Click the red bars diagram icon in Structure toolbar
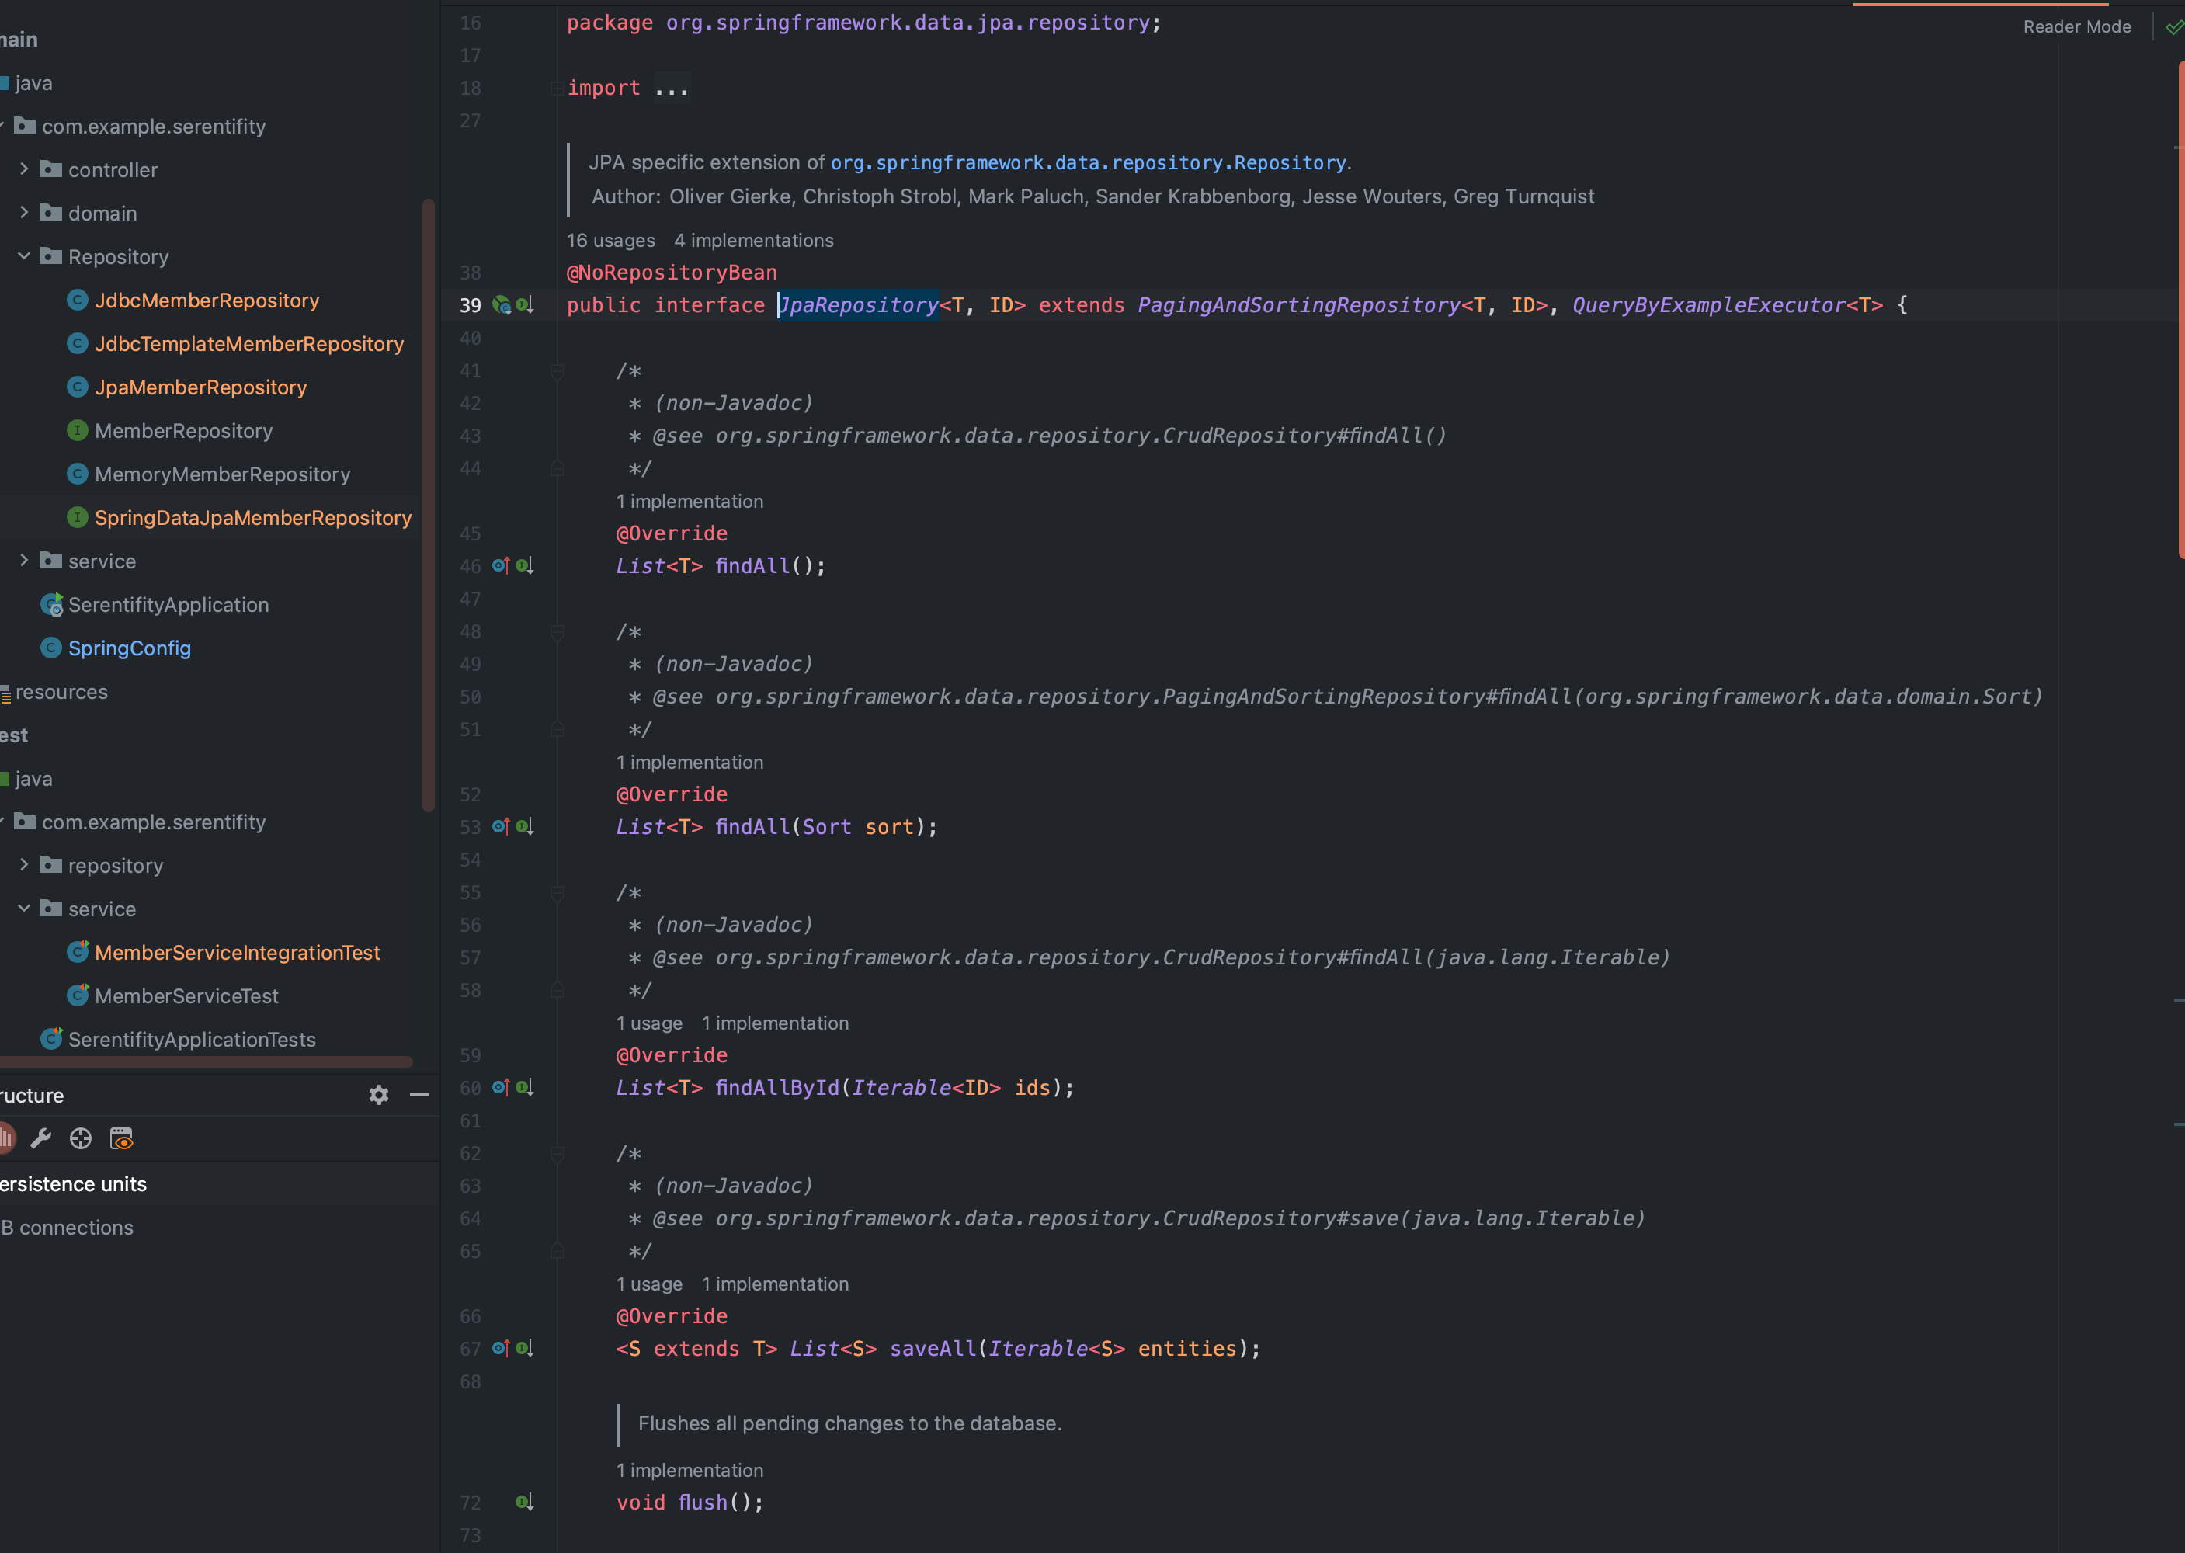 (5, 1138)
